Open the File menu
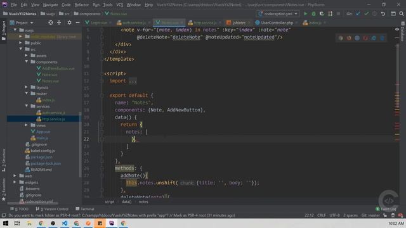 pos(14,4)
